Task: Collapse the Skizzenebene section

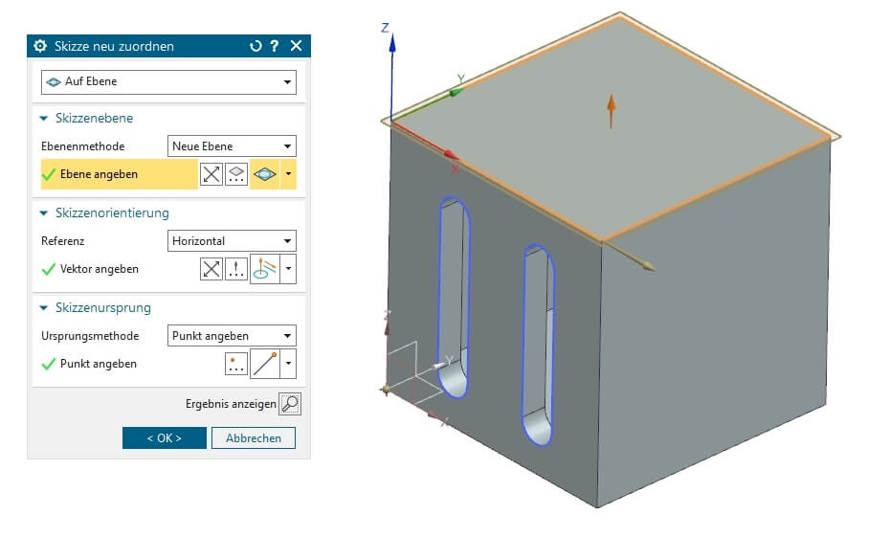Action: click(x=44, y=119)
